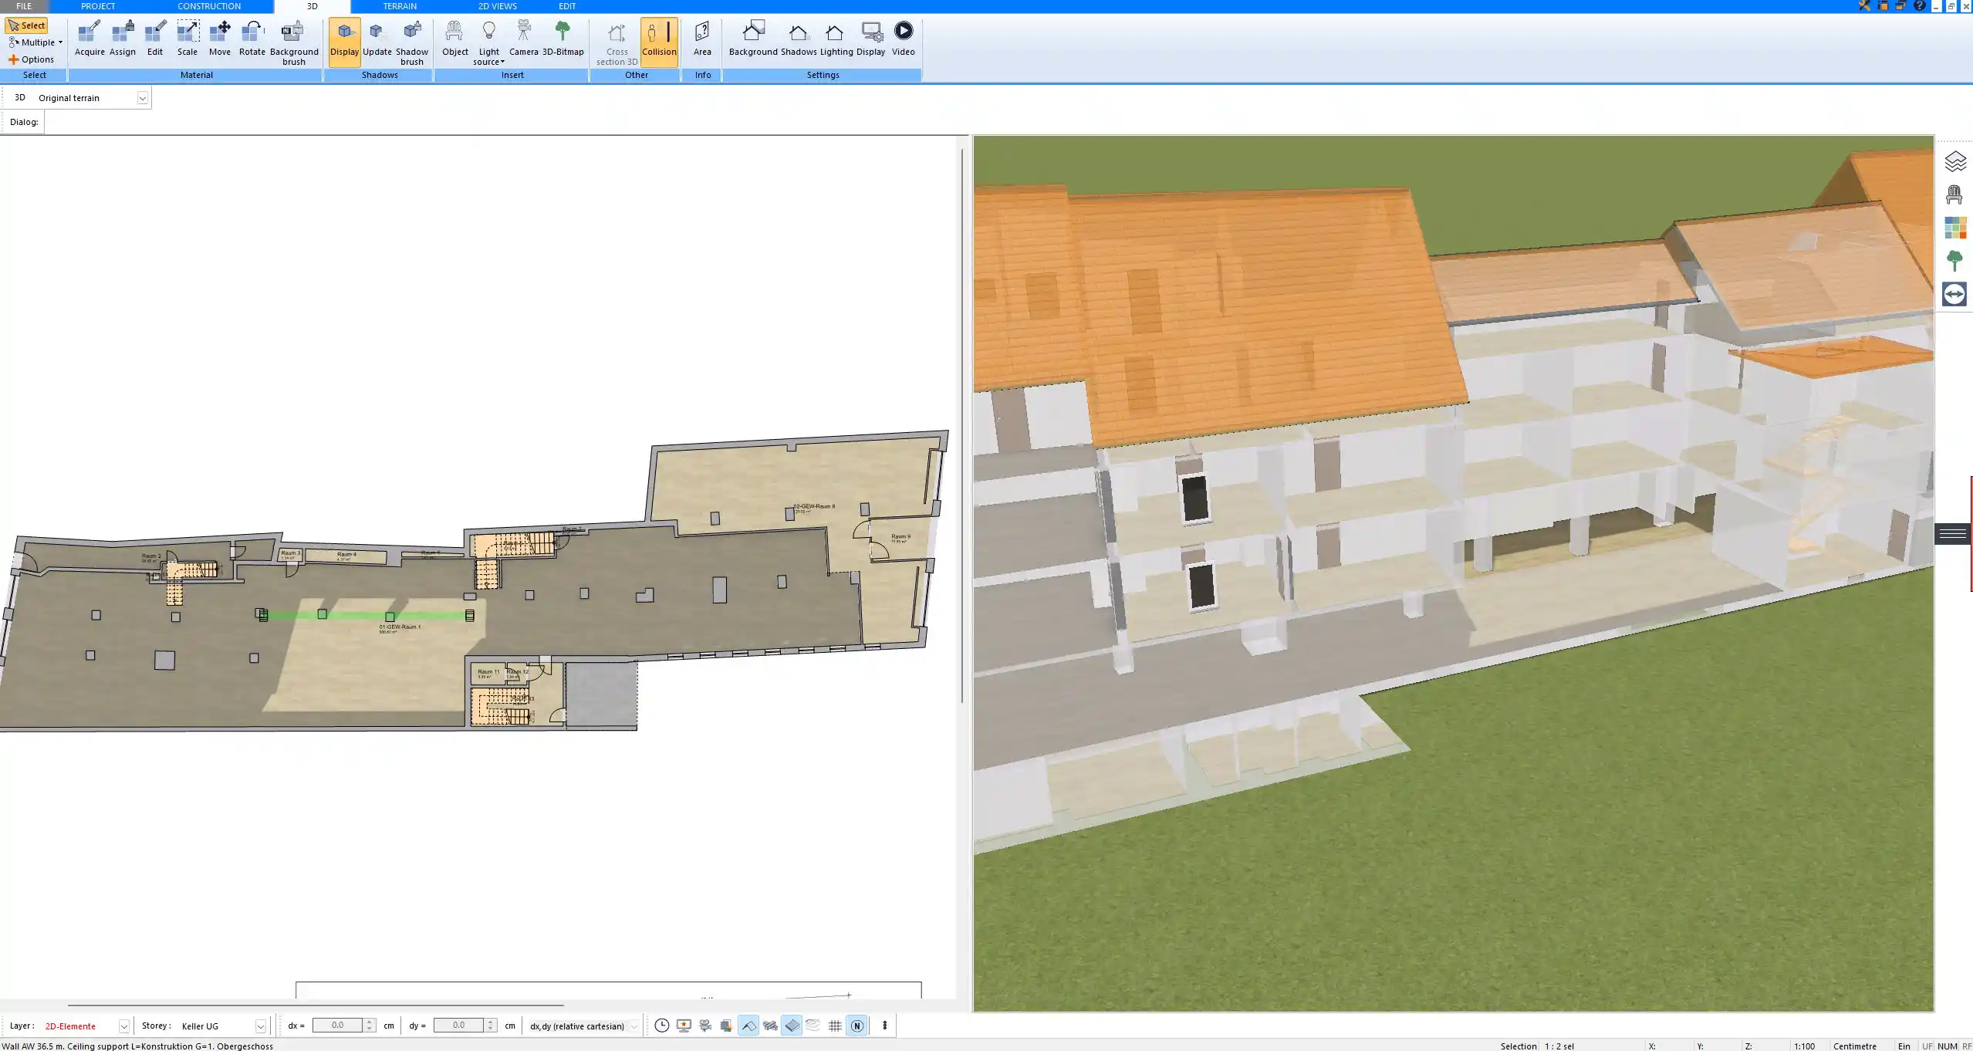Open Background settings

[753, 40]
